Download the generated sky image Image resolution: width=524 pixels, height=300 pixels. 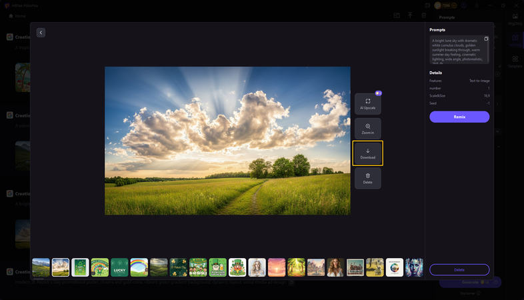click(x=367, y=153)
